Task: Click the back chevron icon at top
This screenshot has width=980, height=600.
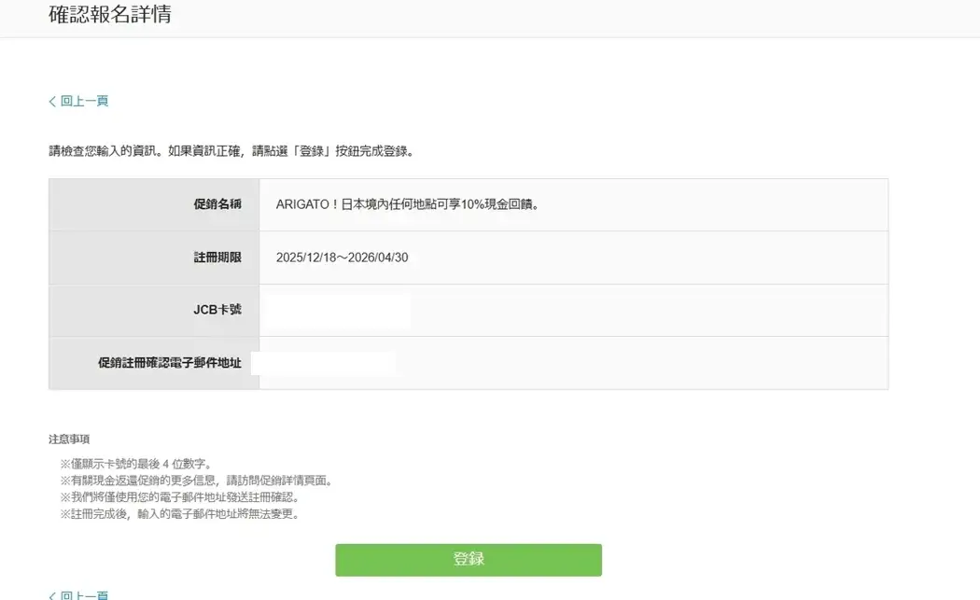Action: (x=52, y=102)
